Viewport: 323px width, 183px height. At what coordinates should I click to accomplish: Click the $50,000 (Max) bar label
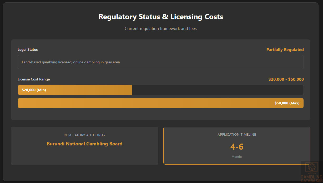click(x=287, y=103)
